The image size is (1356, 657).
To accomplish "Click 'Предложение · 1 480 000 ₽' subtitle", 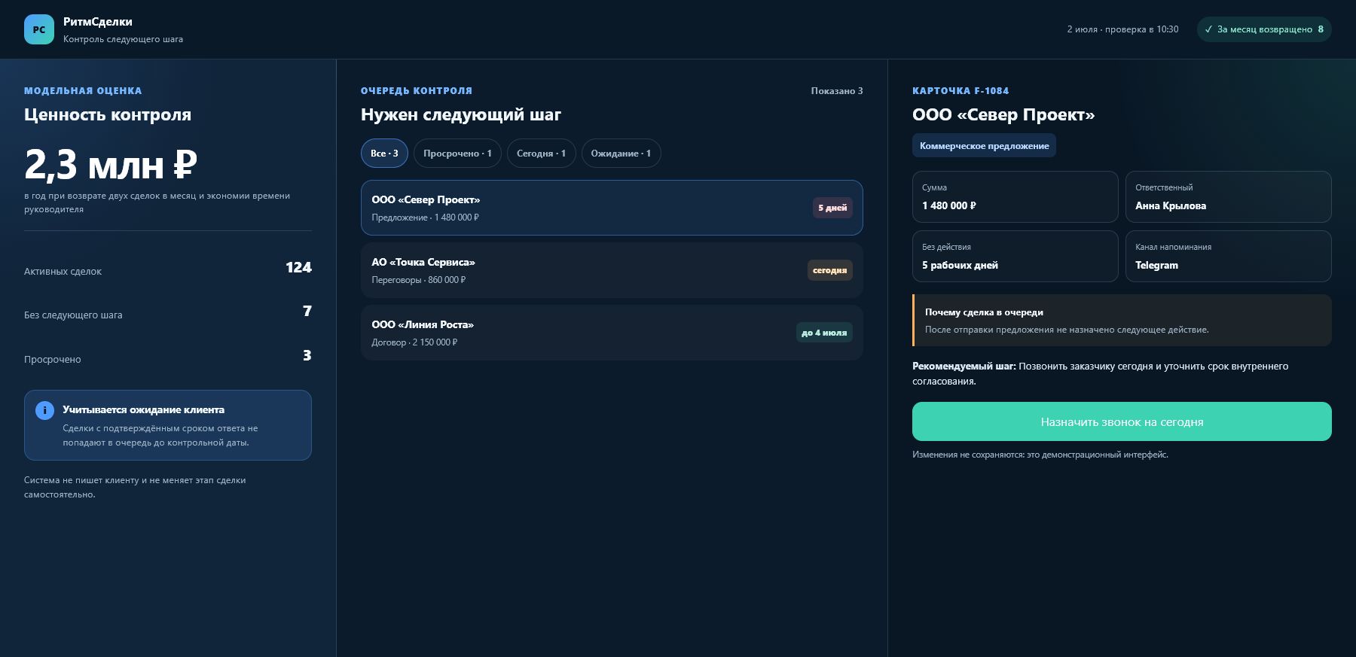I will click(x=425, y=217).
